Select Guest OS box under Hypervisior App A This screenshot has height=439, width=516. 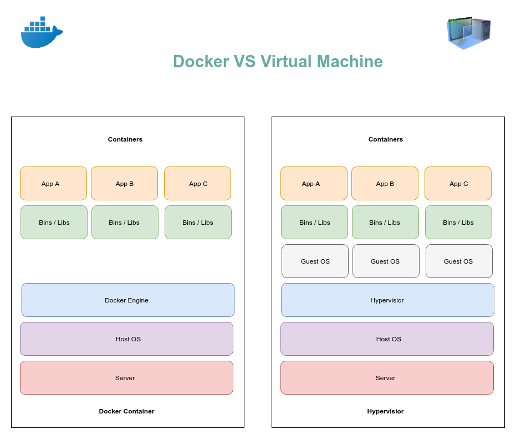coord(315,261)
